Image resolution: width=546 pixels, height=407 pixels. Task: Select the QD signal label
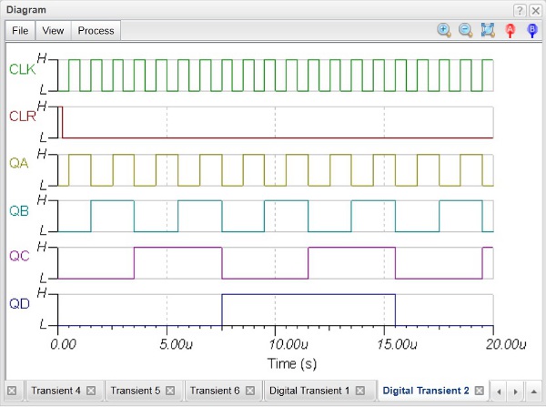tap(19, 304)
